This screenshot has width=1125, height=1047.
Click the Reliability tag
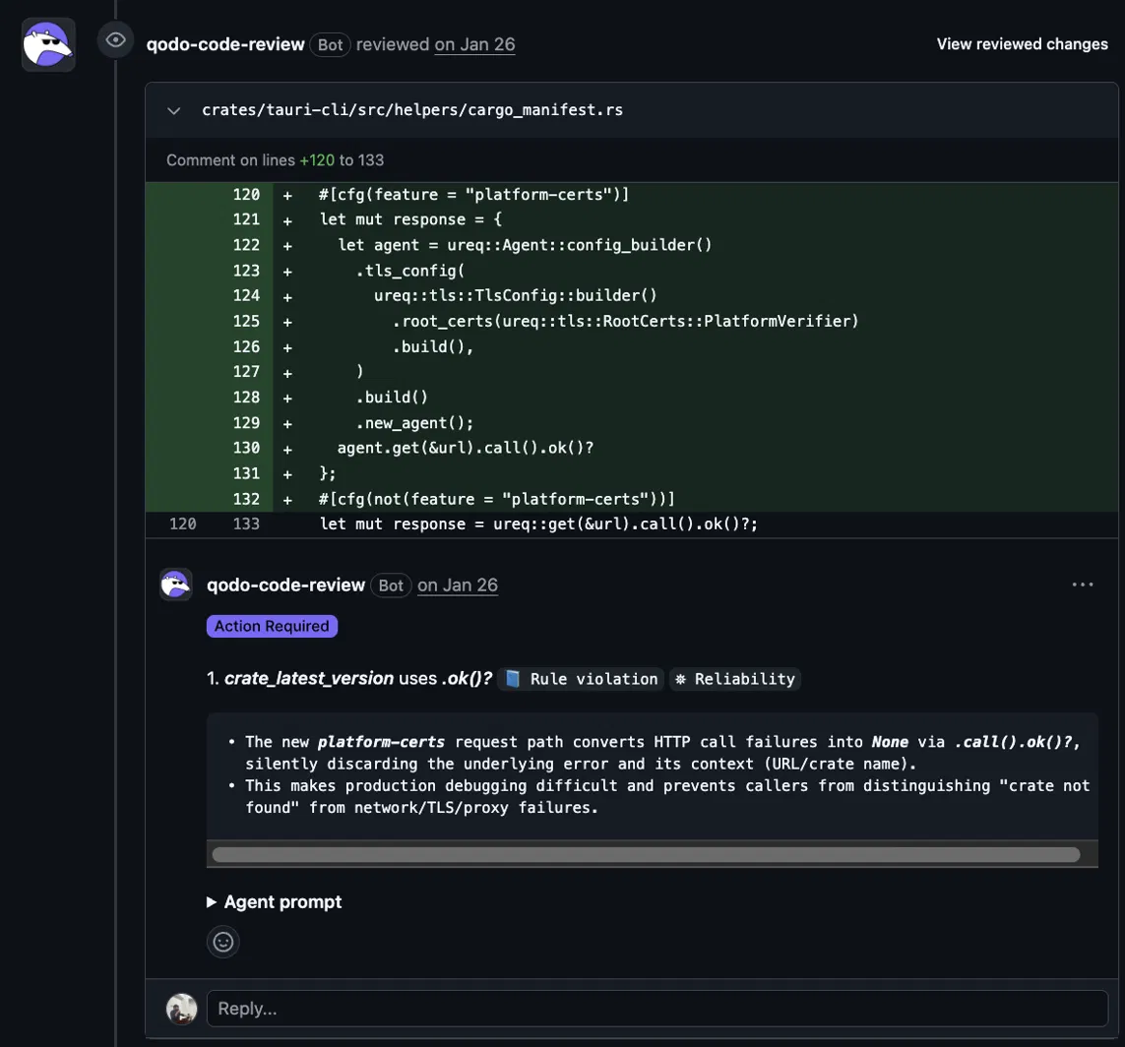click(x=735, y=679)
